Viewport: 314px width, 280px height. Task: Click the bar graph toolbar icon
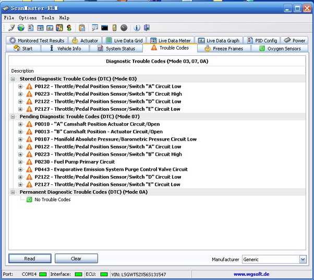(50, 28)
